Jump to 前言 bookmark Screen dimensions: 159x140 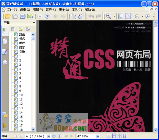coord(22,48)
